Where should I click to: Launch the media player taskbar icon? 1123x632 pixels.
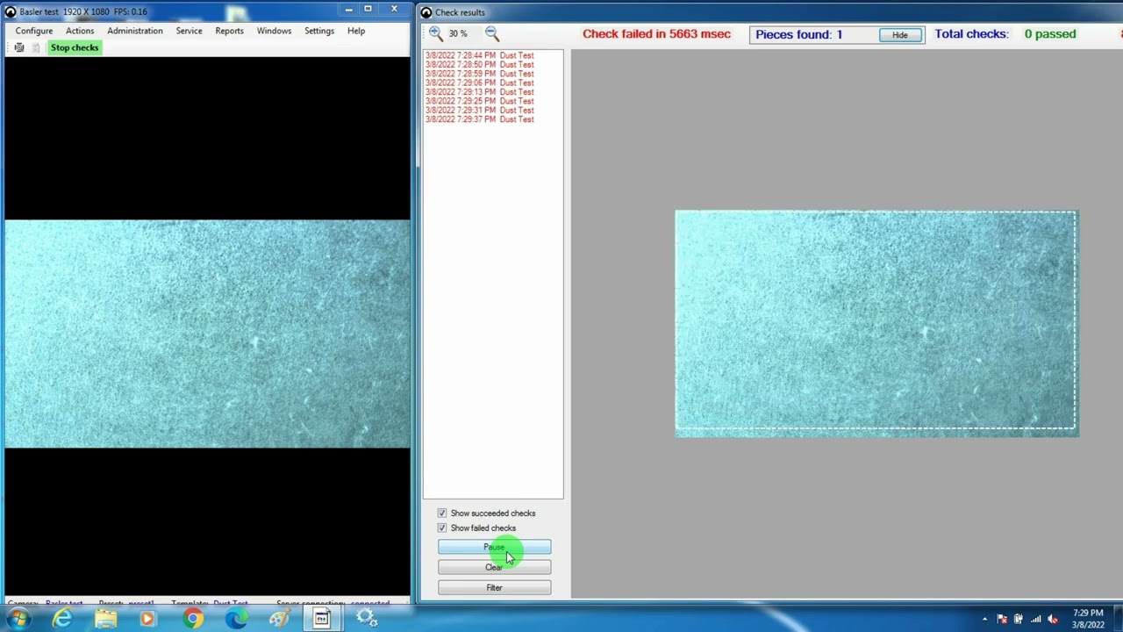[147, 619]
